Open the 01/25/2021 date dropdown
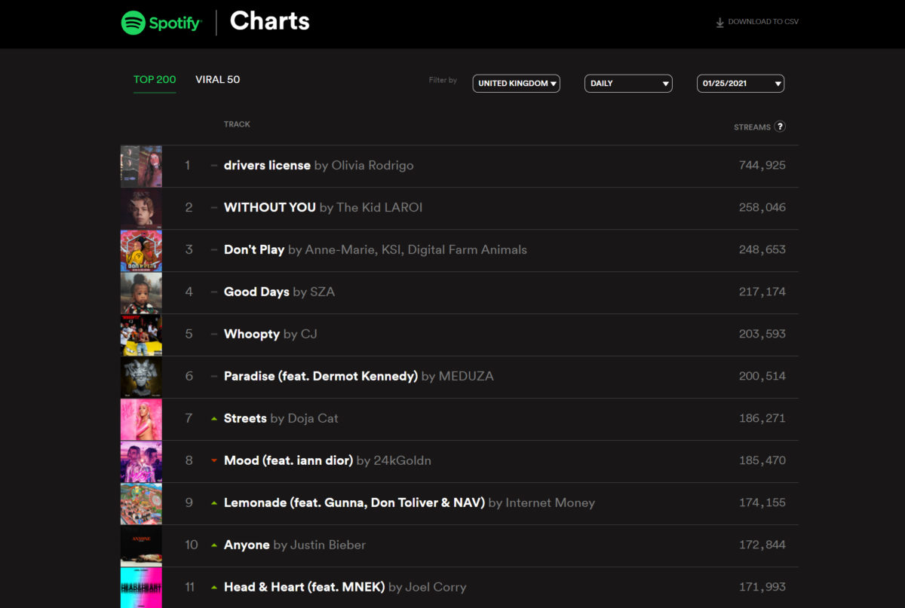This screenshot has height=608, width=905. click(x=740, y=84)
